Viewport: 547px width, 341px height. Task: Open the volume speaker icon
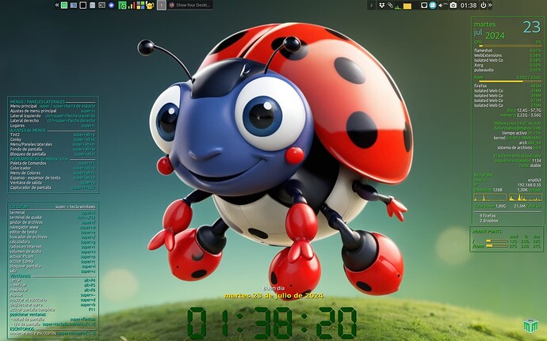tap(441, 5)
